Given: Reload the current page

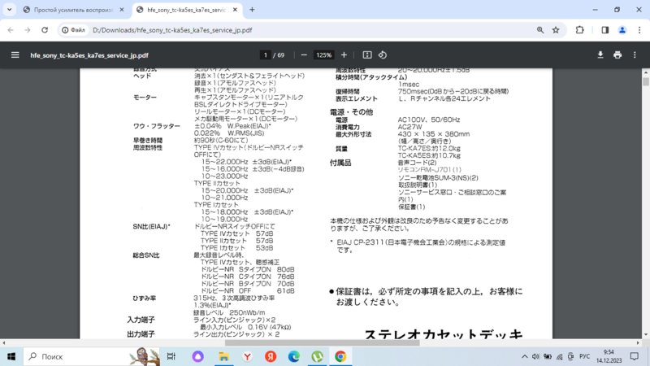Looking at the screenshot, I should (45, 30).
